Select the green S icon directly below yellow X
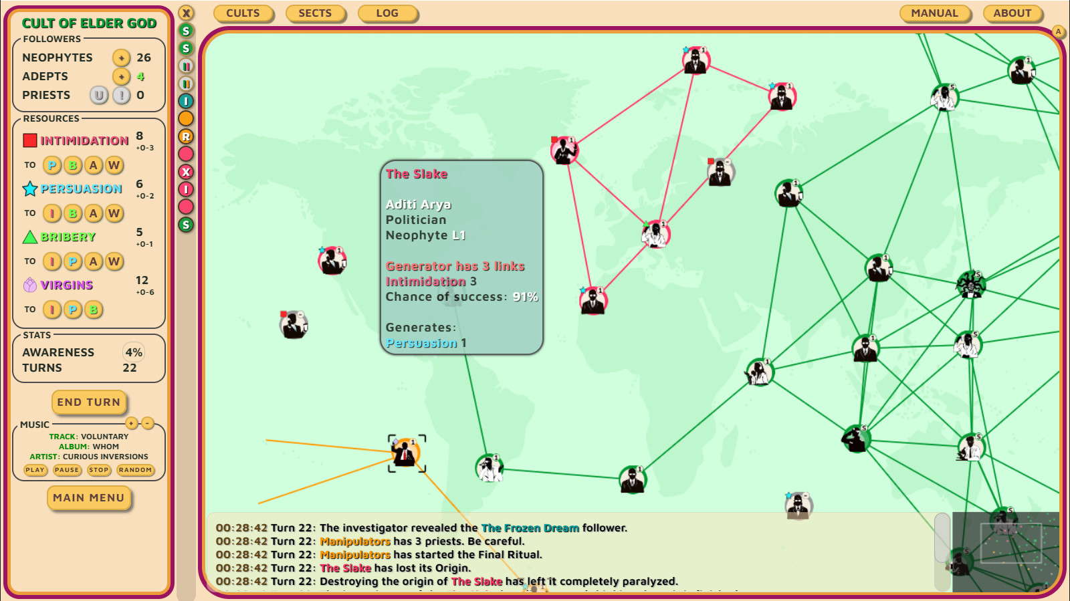This screenshot has width=1070, height=601. coord(186,31)
